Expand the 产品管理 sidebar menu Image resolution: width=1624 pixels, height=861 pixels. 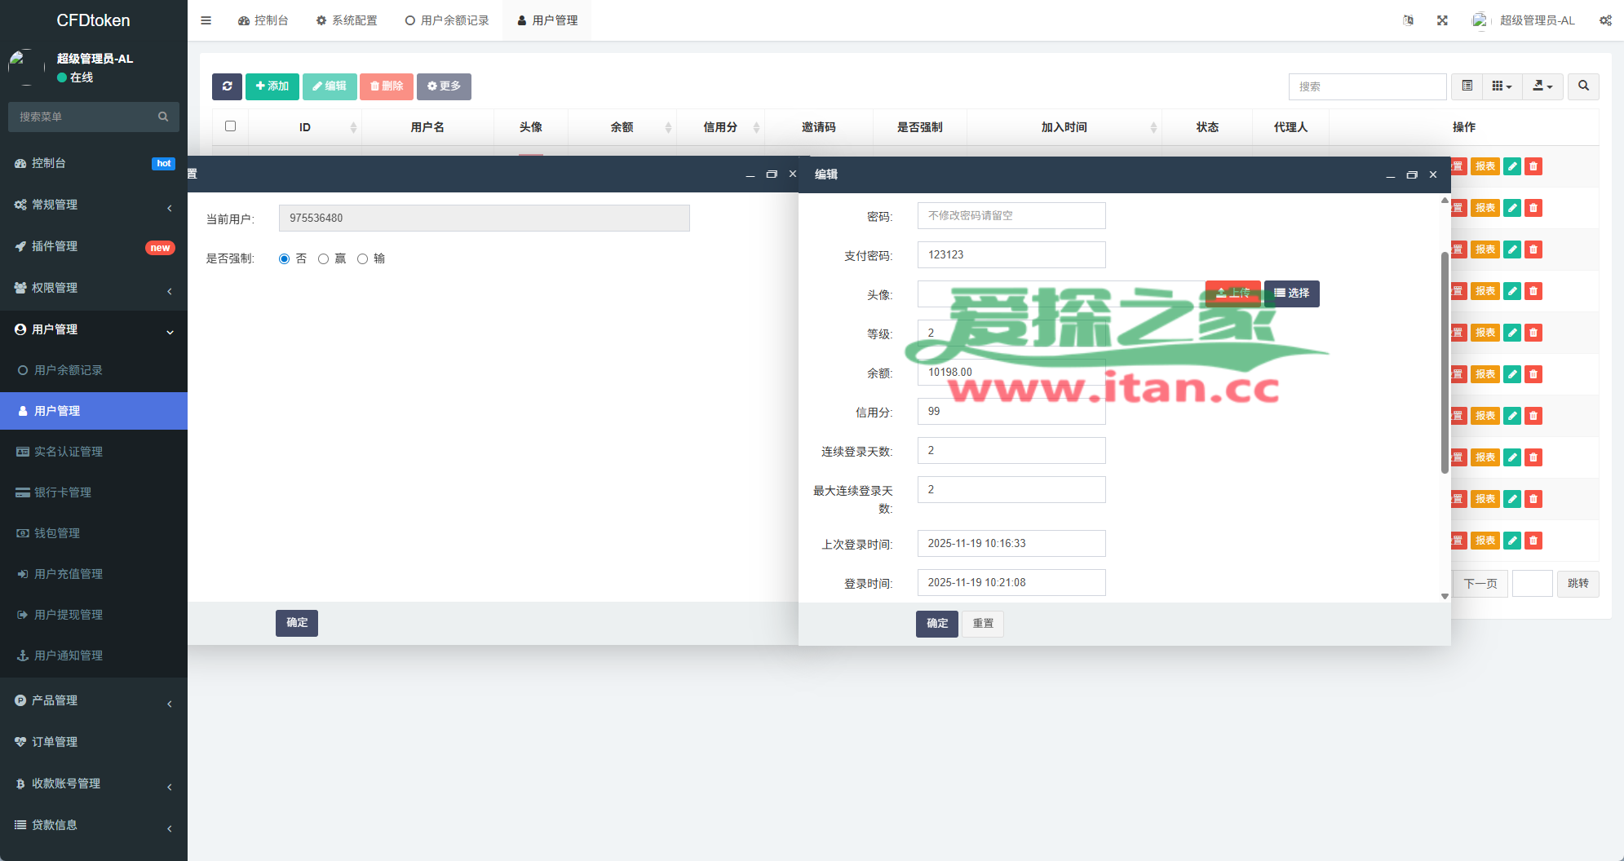[94, 700]
